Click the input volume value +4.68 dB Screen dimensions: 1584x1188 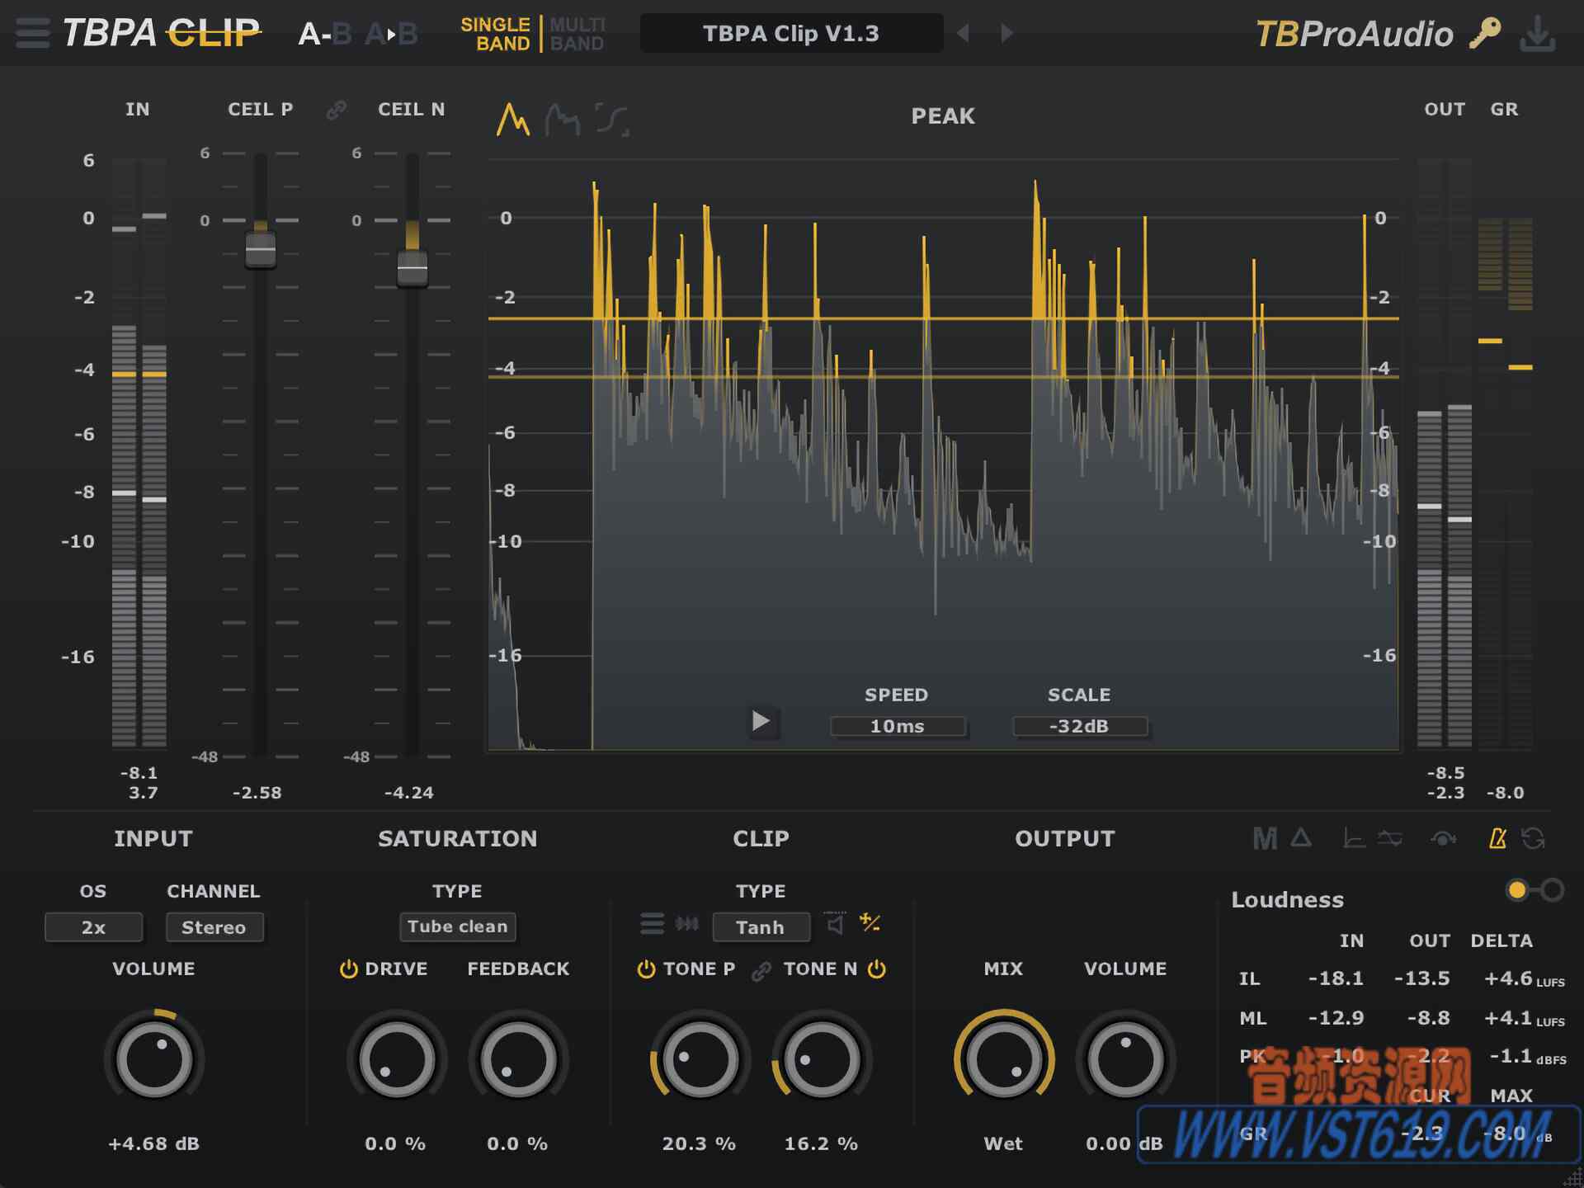point(154,1143)
